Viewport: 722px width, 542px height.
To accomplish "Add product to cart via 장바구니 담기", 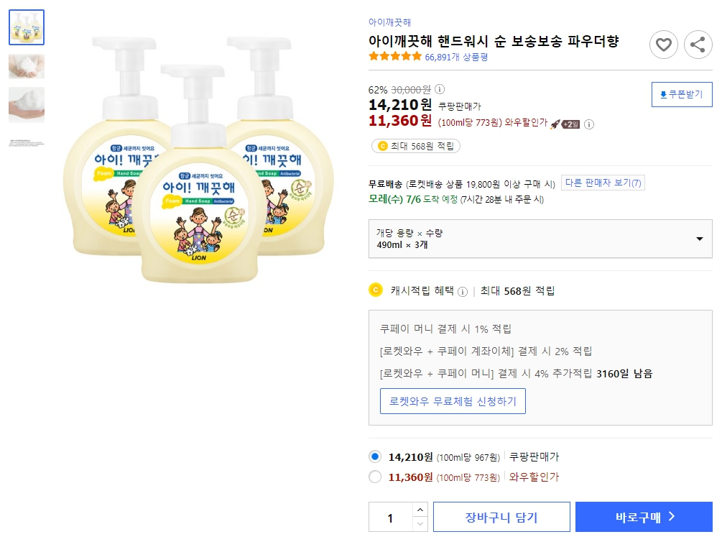I will [501, 516].
